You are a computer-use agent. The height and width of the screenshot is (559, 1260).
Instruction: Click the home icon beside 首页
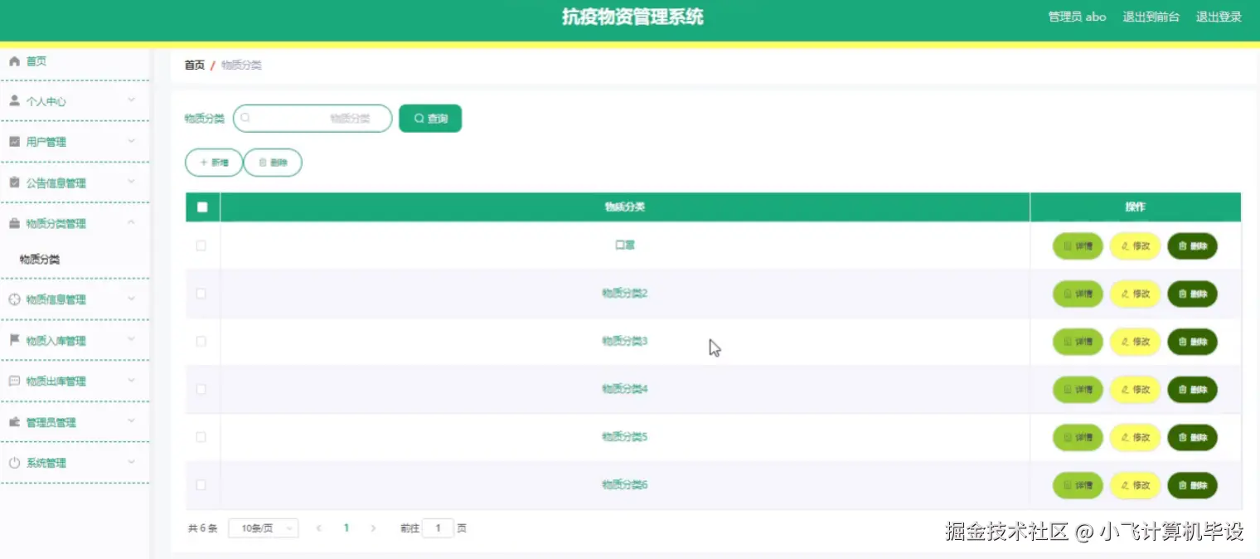pyautogui.click(x=14, y=60)
